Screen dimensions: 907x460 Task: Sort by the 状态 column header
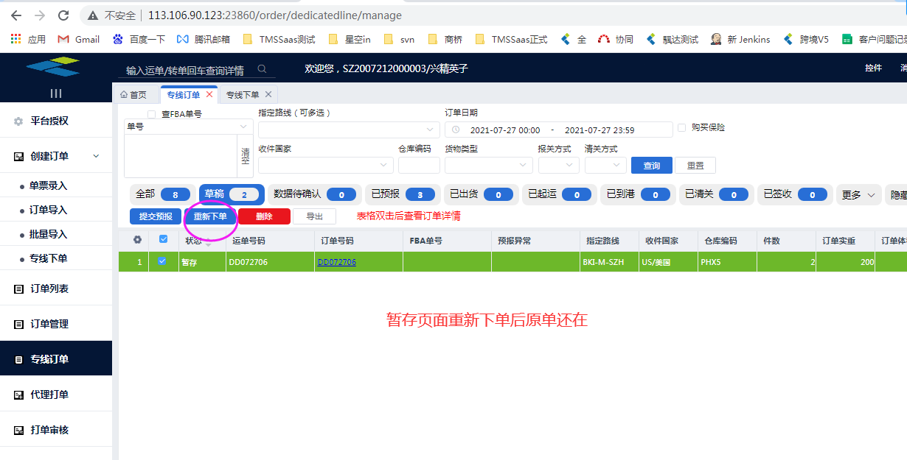(x=193, y=240)
